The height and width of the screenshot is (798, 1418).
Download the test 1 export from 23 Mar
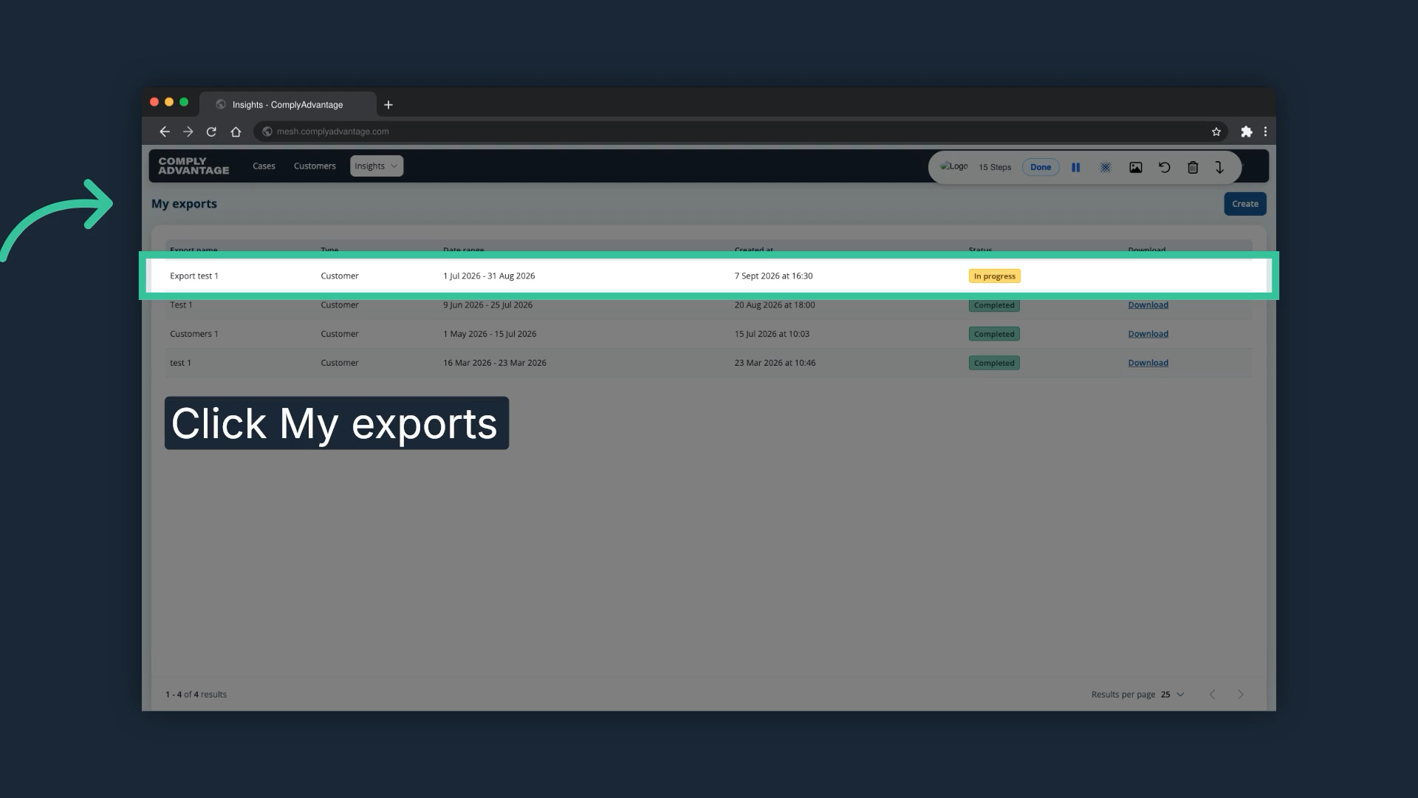point(1148,363)
